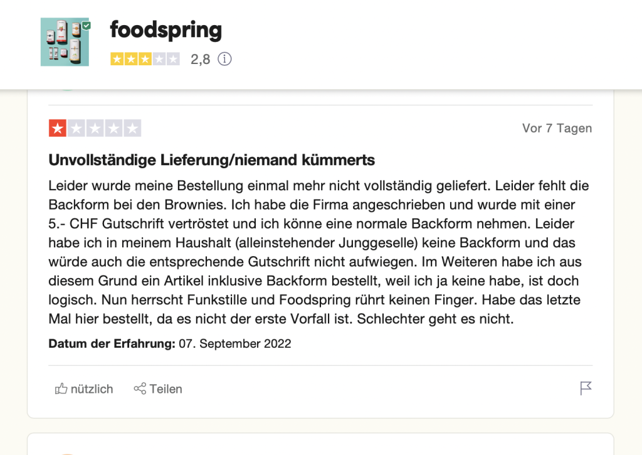Click the next review card below
This screenshot has width=642, height=455.
pos(320,444)
